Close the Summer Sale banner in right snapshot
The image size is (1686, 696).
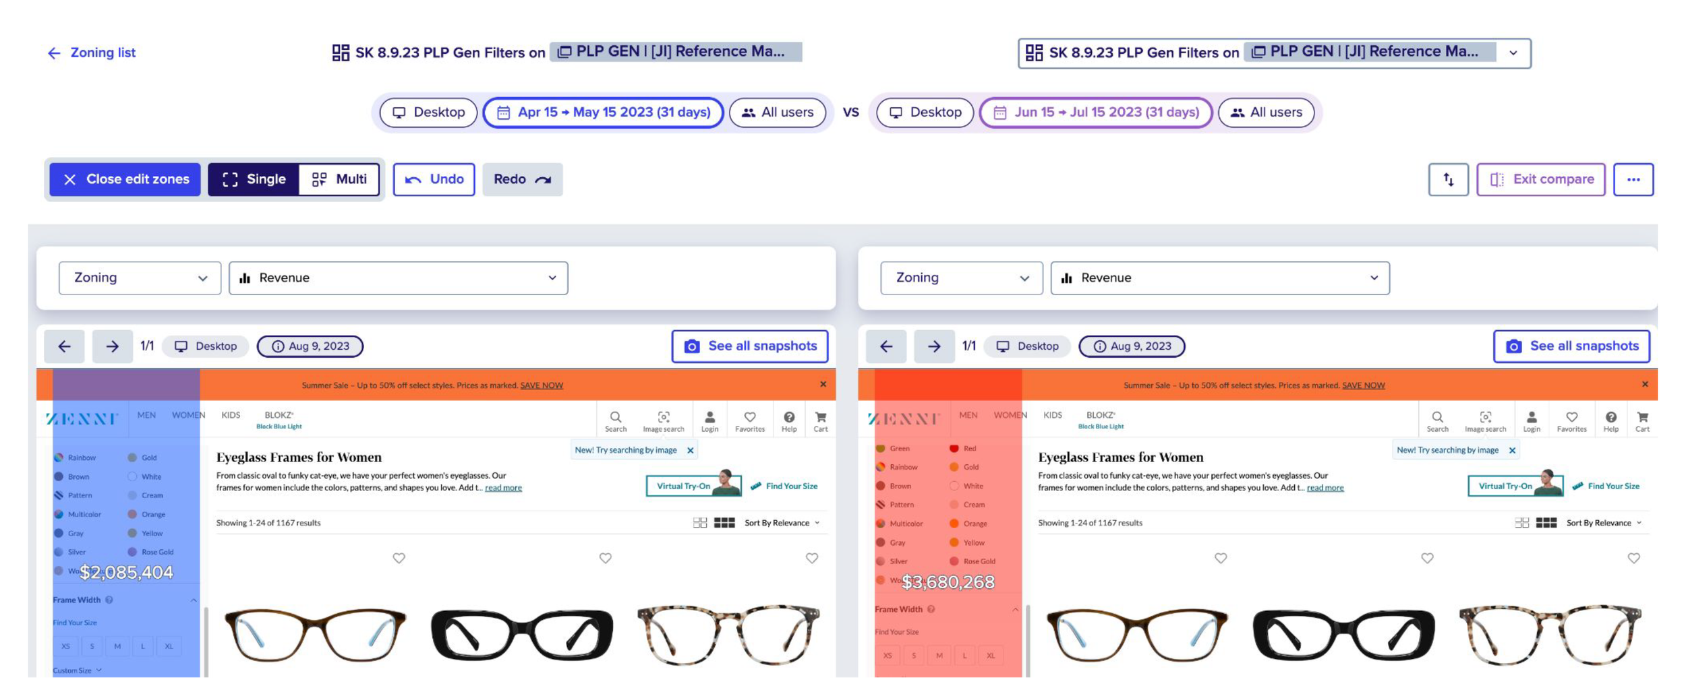1645,384
